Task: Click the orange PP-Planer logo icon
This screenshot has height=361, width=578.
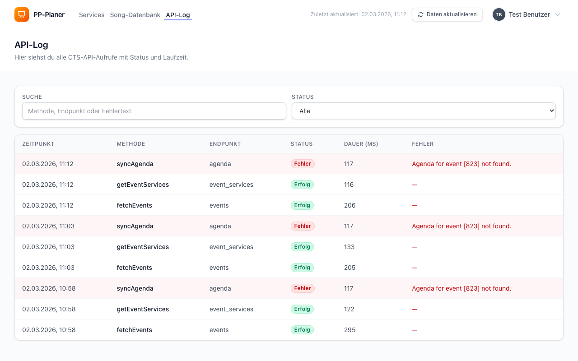Action: click(x=22, y=14)
